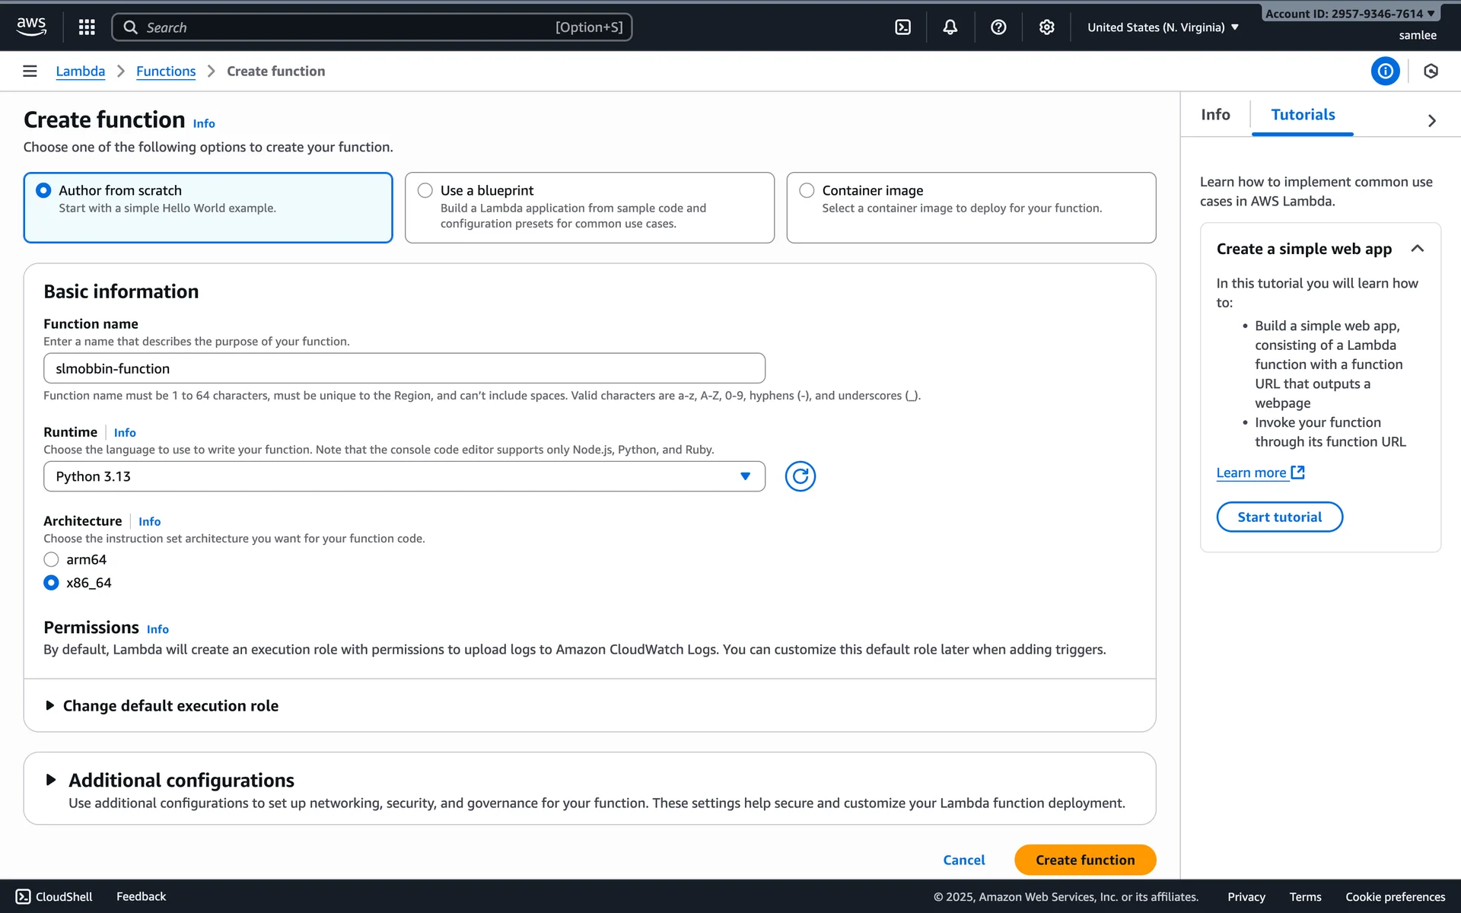The image size is (1461, 913).
Task: Click the blue info panel icon
Action: pos(1385,71)
